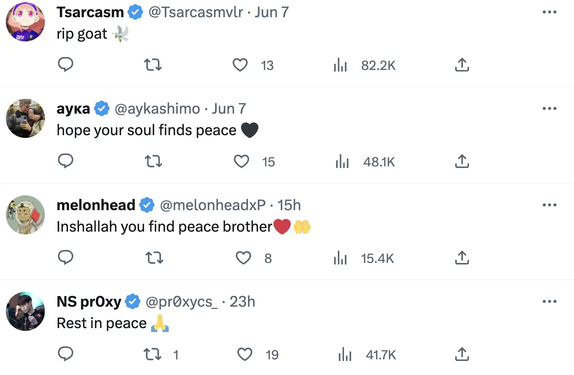Open more options on aykashimo's tweet
The width and height of the screenshot is (574, 375).
(549, 109)
